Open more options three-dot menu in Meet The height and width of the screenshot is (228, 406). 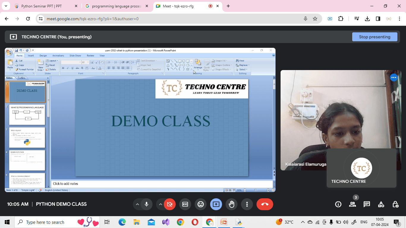(x=247, y=204)
